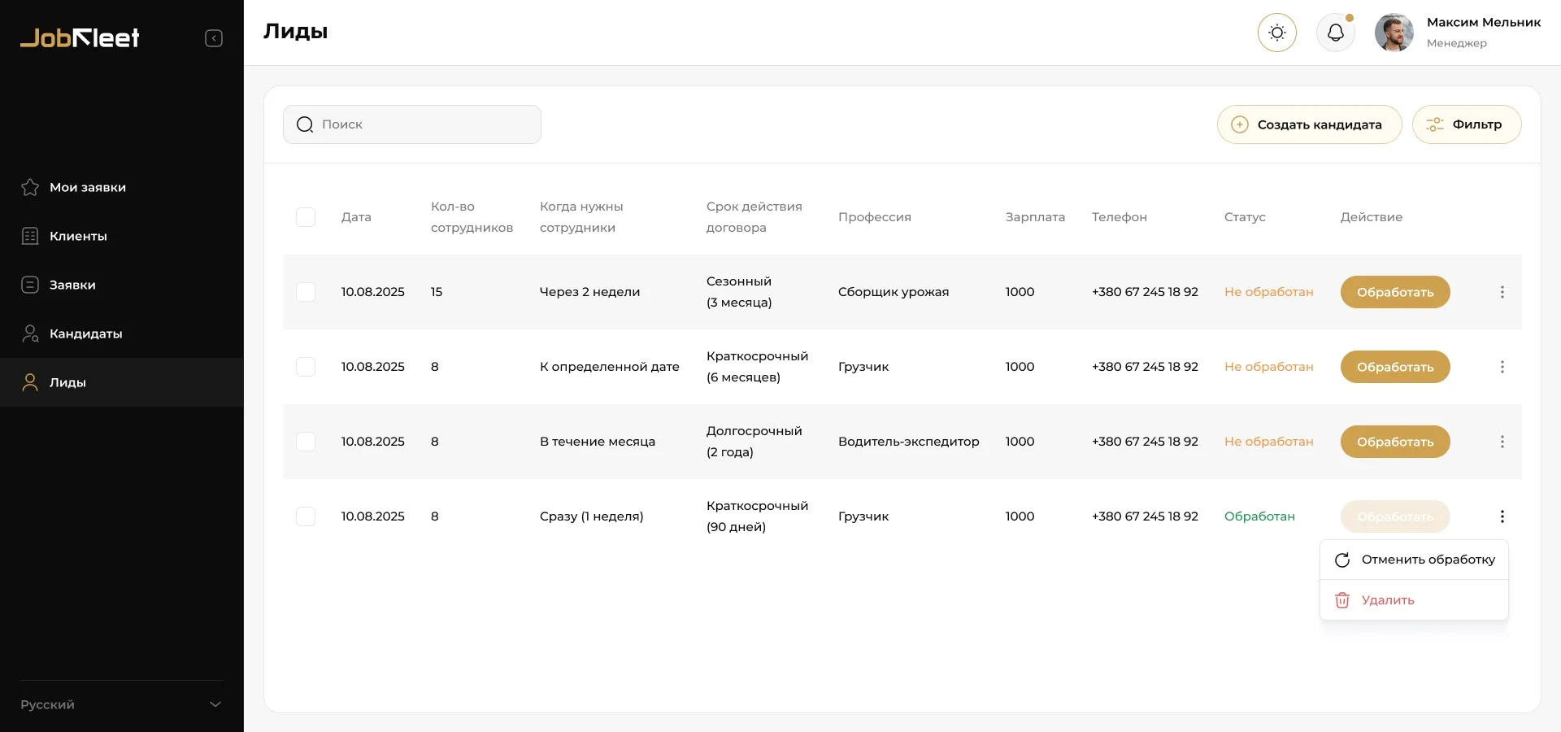Select the Водитель-экспедитор row checkbox
Screen dimensions: 1561x732
(306, 442)
